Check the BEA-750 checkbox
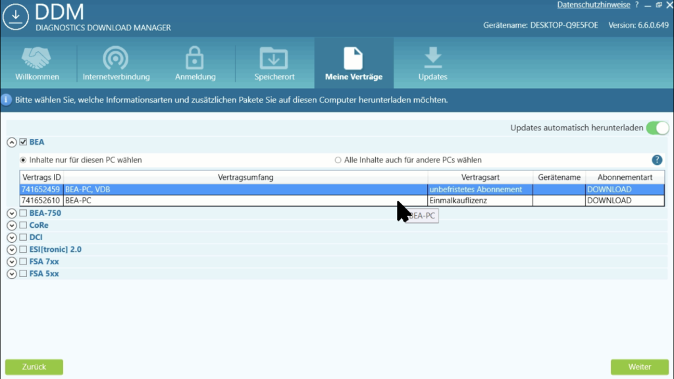Image resolution: width=674 pixels, height=379 pixels. tap(23, 213)
